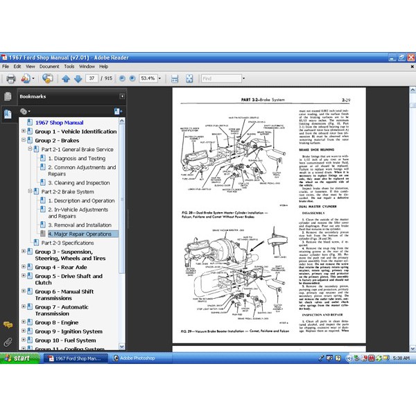Open the Help menu
Screen dimensions: 416x416
point(103,67)
